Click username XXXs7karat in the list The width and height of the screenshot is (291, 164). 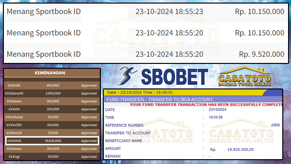(x=14, y=117)
